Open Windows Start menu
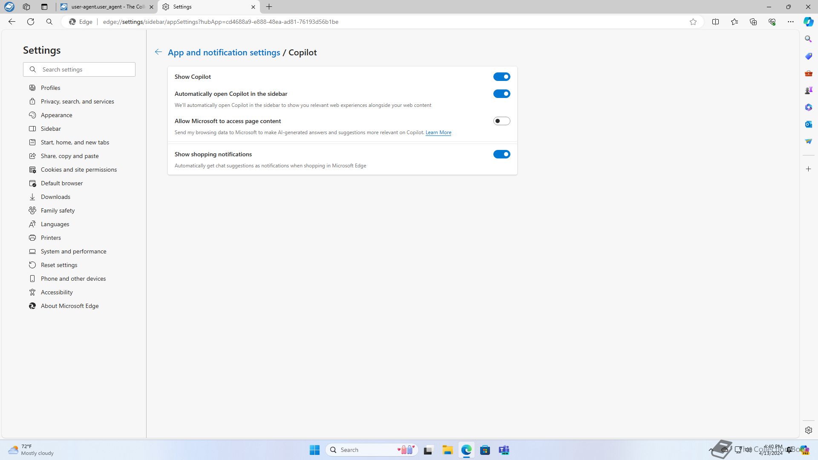The height and width of the screenshot is (460, 818). click(x=314, y=450)
